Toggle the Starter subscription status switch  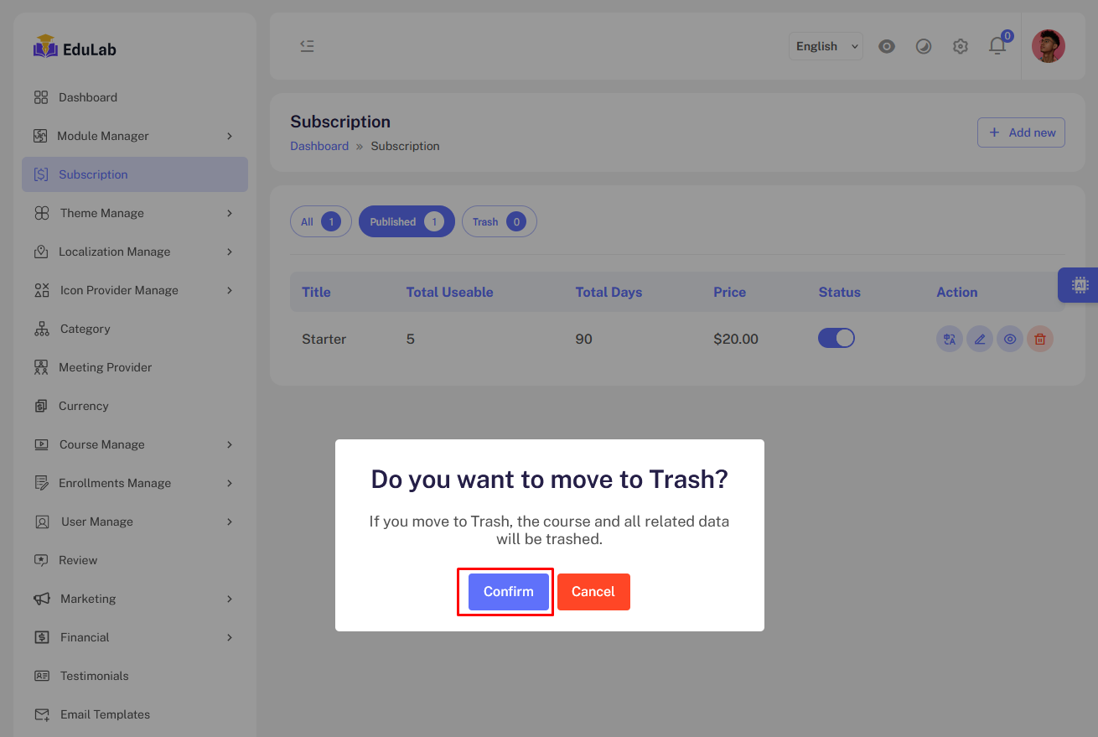[x=836, y=338]
